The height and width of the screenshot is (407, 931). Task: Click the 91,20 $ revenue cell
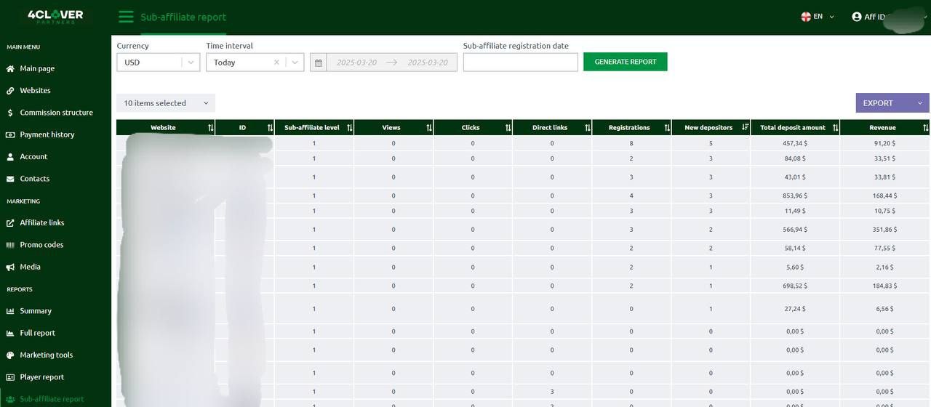(885, 144)
